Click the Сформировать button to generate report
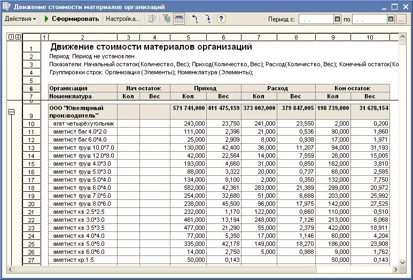The image size is (413, 280). coord(72,19)
